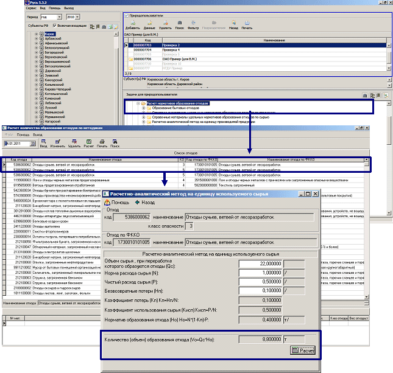
Task: Click the Удалить icon in Природопользователи toolbar
Action: pyautogui.click(x=166, y=25)
